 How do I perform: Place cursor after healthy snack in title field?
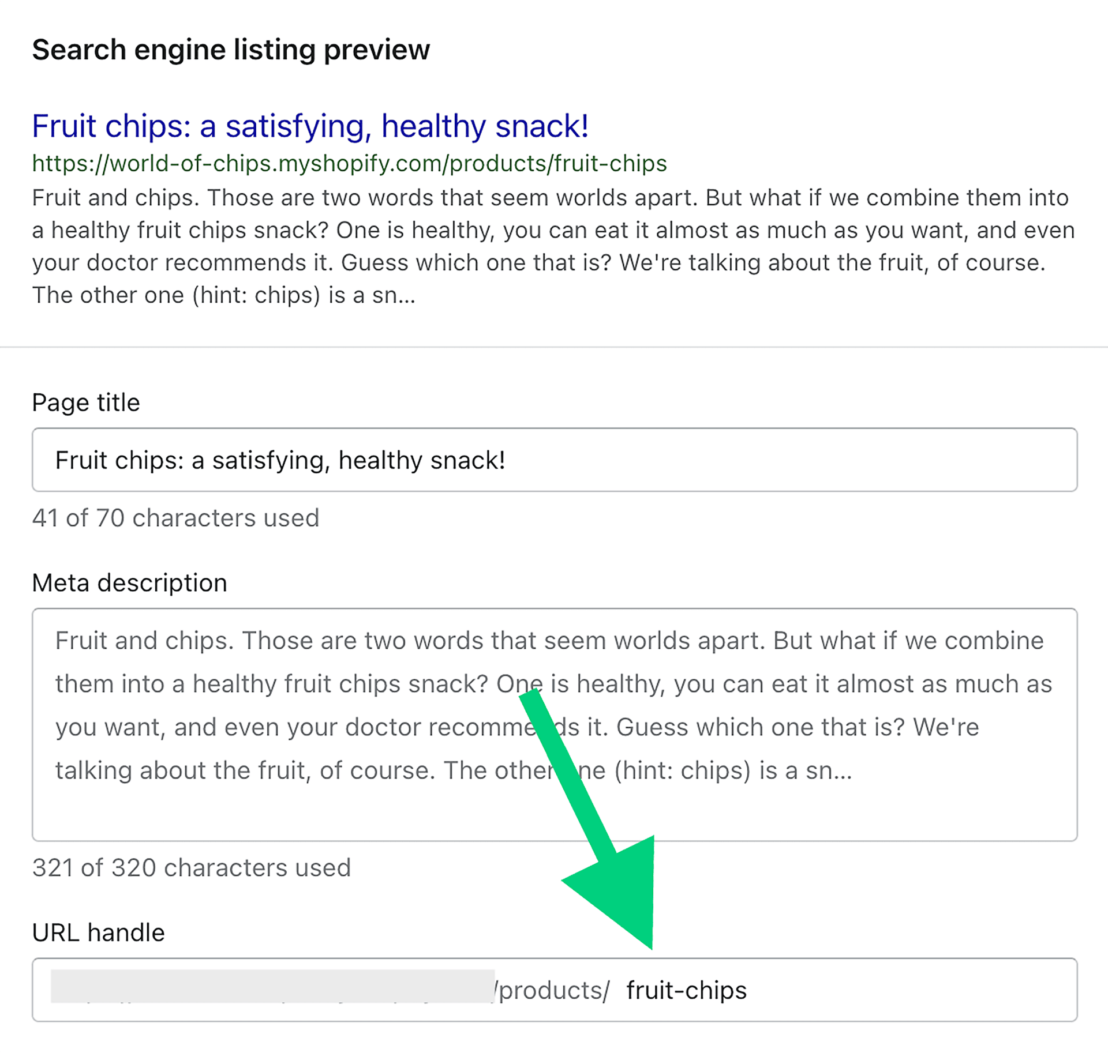pyautogui.click(x=508, y=460)
